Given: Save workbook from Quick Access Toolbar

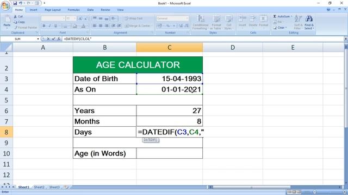Looking at the screenshot, I should pos(15,3).
